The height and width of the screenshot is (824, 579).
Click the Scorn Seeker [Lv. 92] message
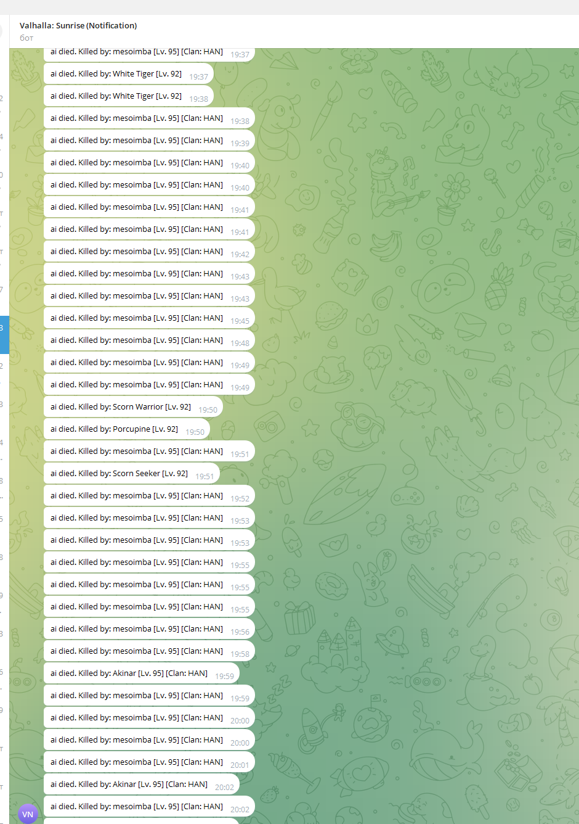click(x=131, y=474)
